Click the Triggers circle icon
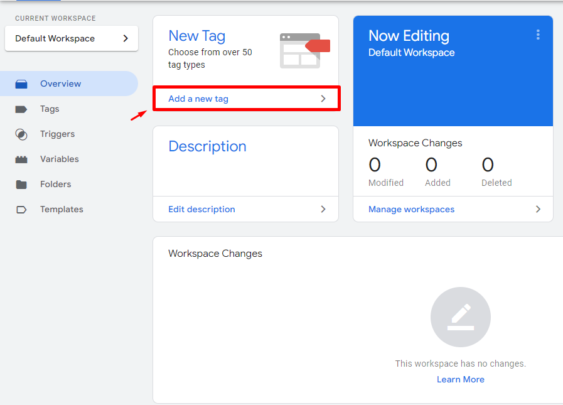 click(x=21, y=134)
